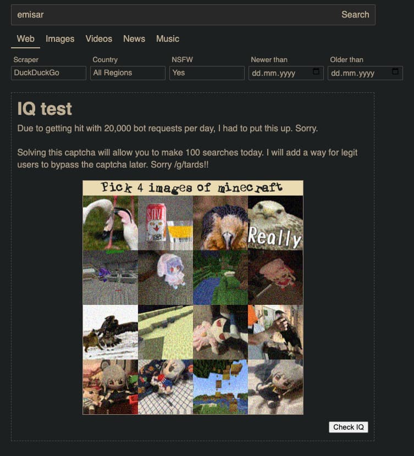
Task: Pick the minecraft forest and river image
Action: pyautogui.click(x=220, y=277)
